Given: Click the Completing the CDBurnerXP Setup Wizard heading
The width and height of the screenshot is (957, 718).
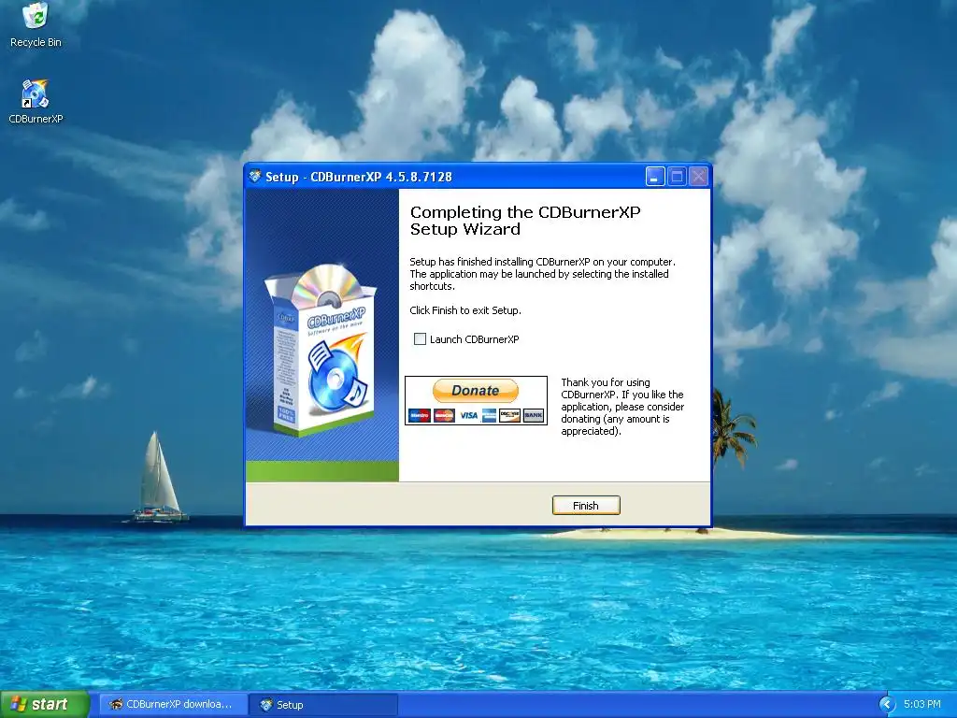Looking at the screenshot, I should pos(525,221).
